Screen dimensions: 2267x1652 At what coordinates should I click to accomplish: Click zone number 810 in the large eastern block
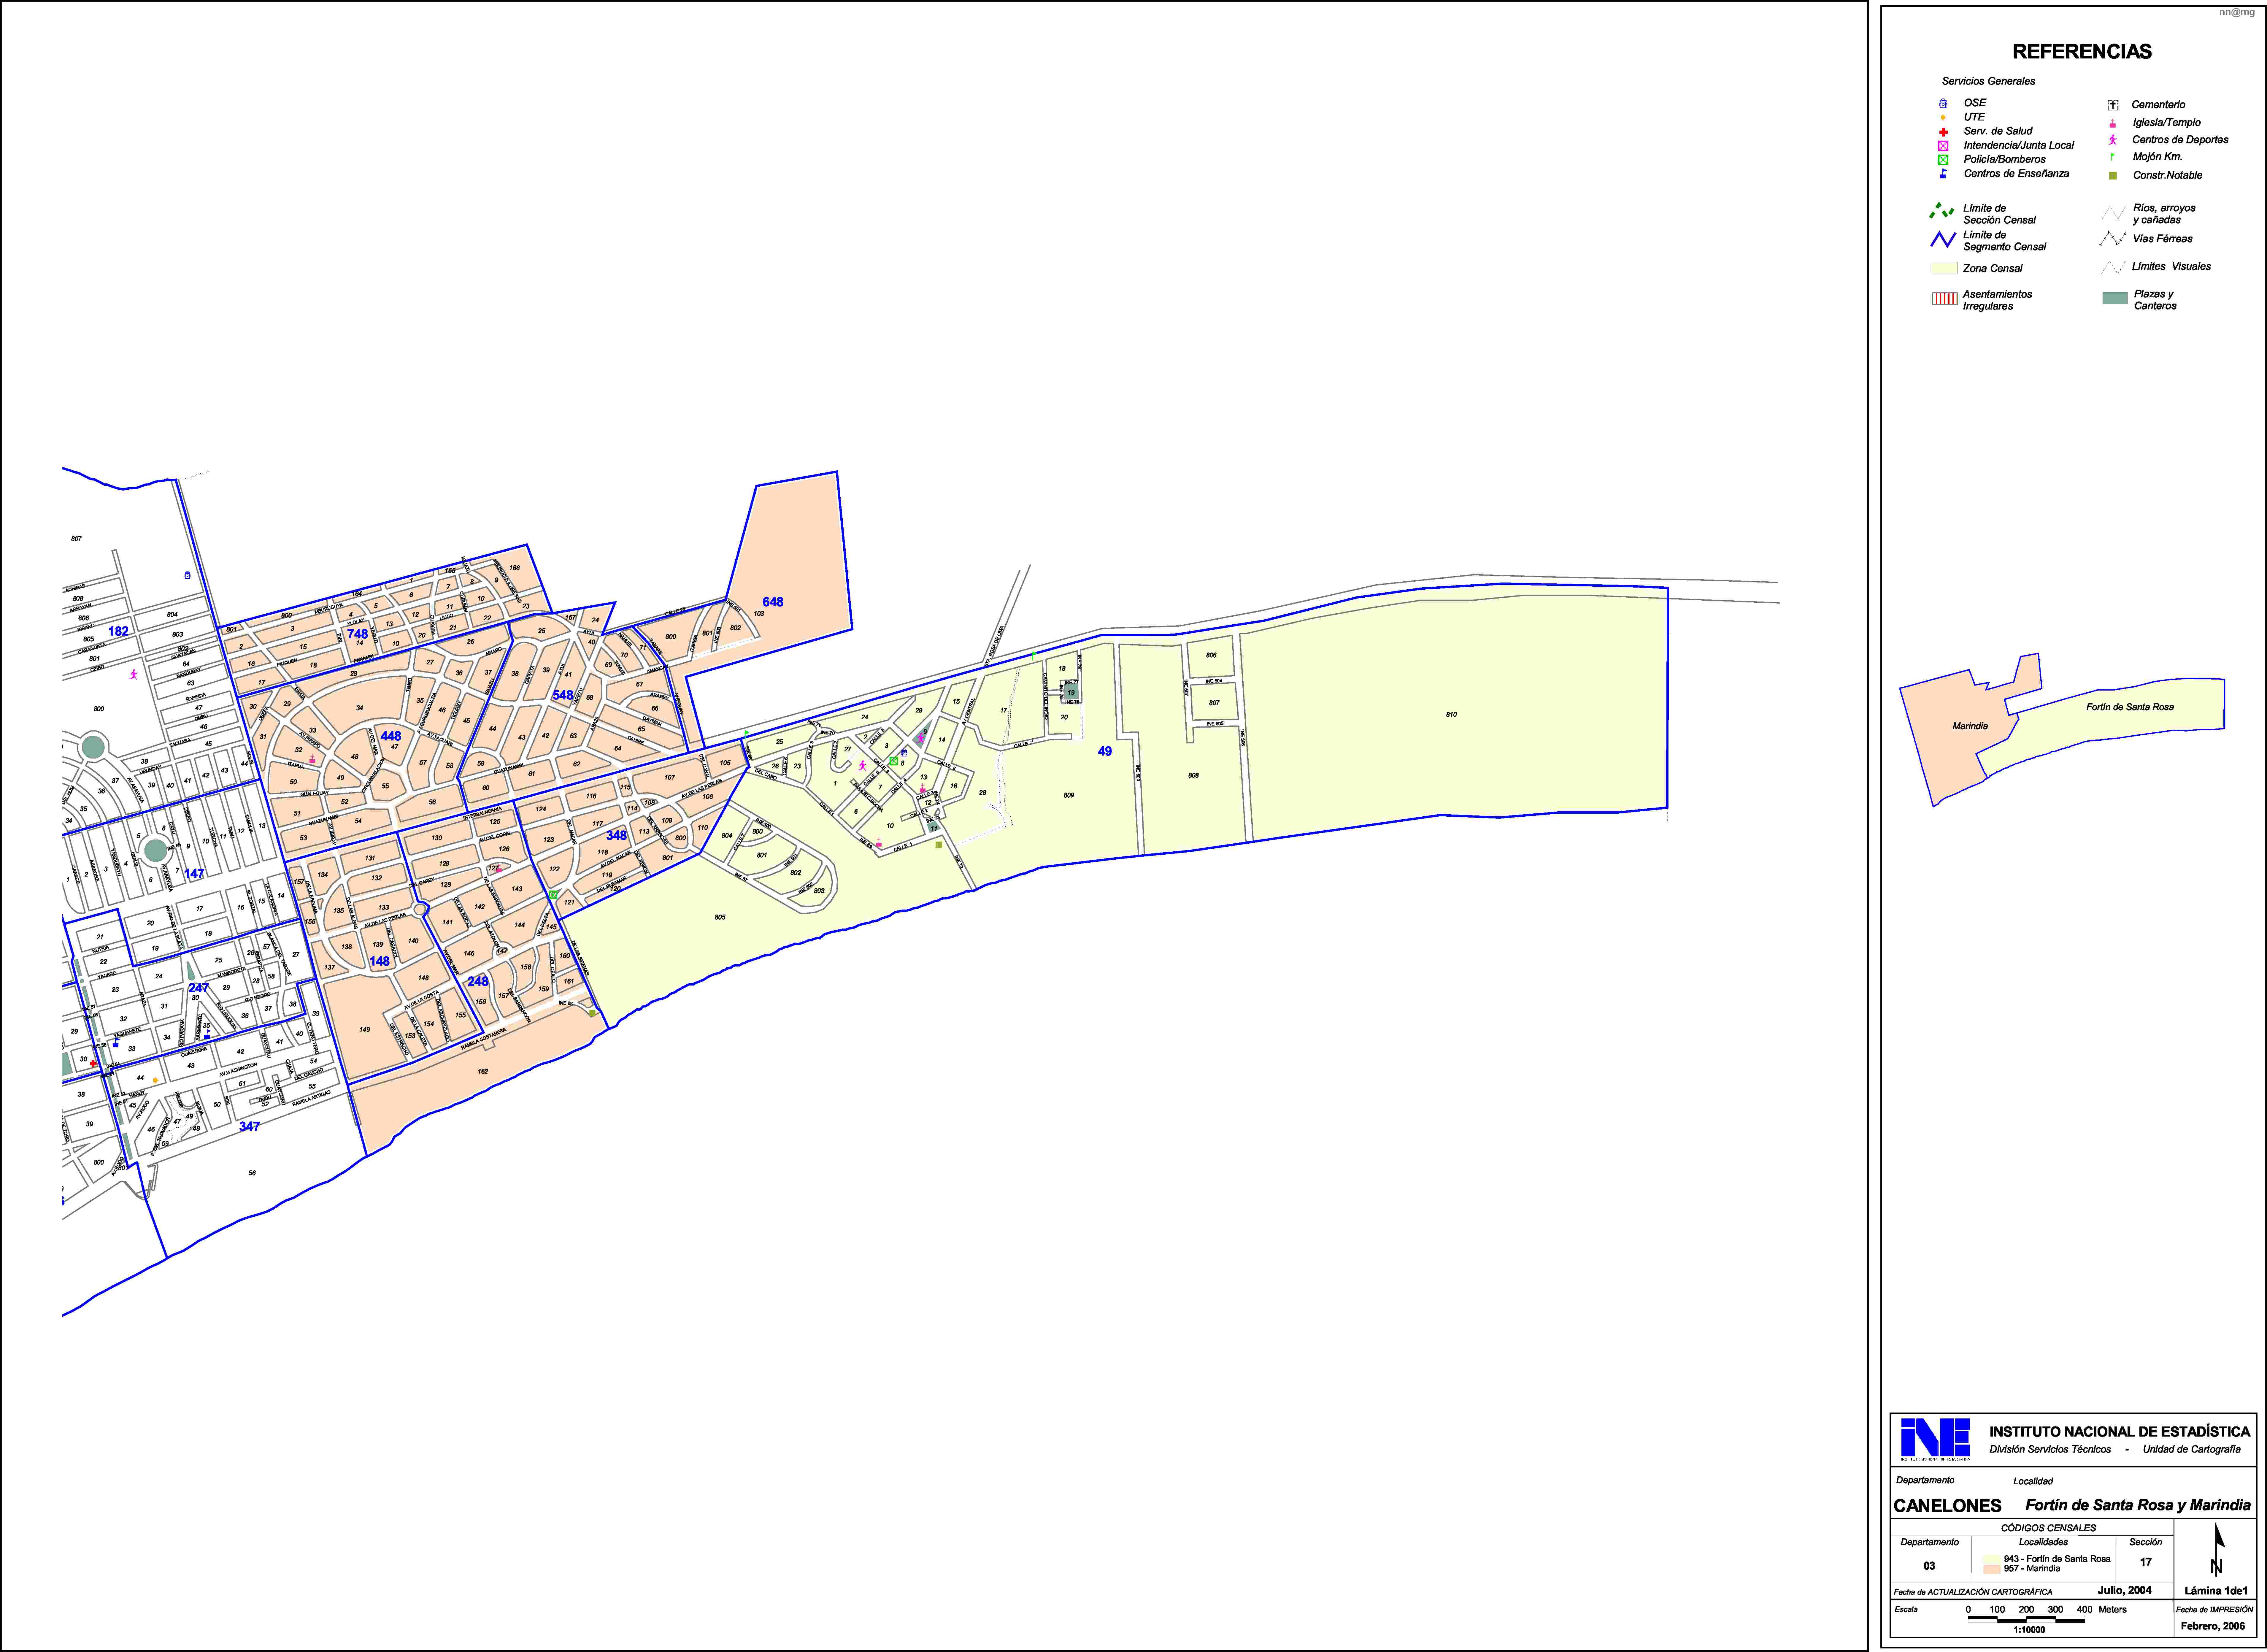[x=1451, y=715]
